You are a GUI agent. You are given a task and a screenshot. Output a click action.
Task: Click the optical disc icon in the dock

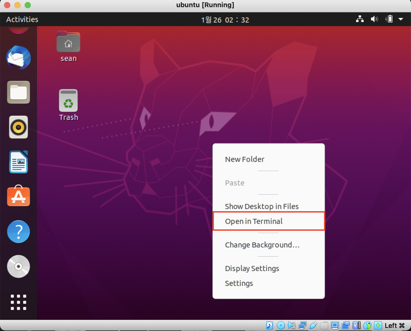point(18,266)
